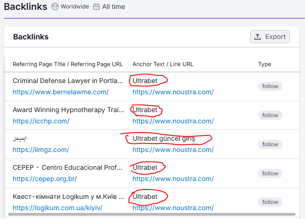The image size is (305, 219).
Task: Select the Arabic page title above iimgz.com
Action: tap(20, 139)
